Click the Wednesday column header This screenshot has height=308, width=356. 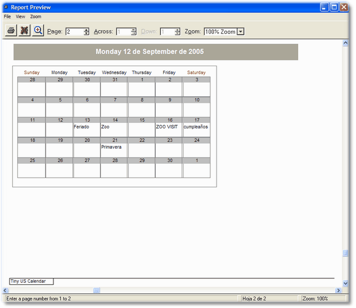pyautogui.click(x=114, y=72)
